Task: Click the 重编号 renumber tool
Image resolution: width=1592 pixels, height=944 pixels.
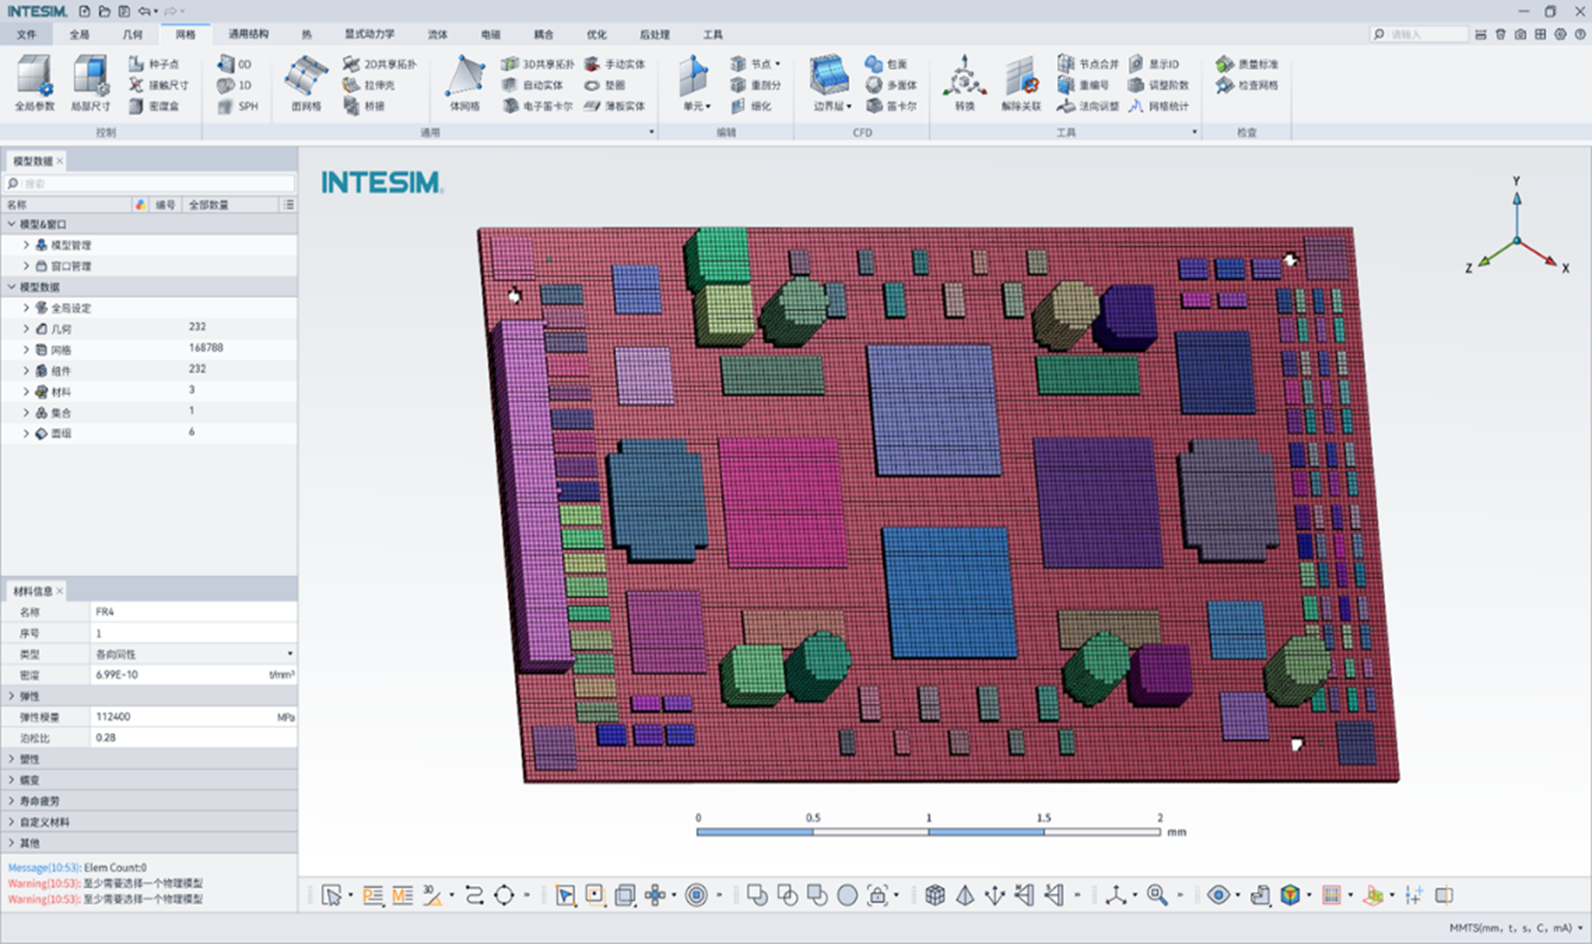Action: pos(1083,85)
